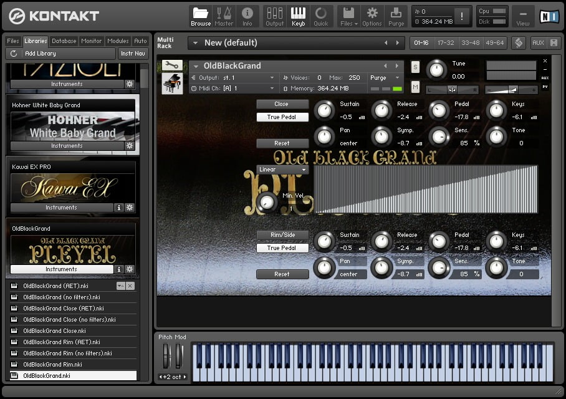Viewport: 566px width, 399px height.
Task: Toggle the PV button on instrument
Action: click(x=545, y=87)
